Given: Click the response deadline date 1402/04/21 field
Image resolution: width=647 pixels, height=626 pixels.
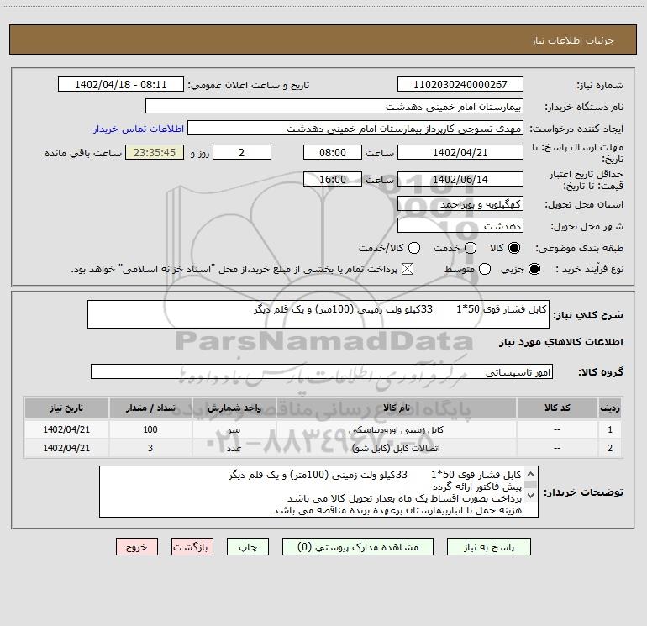Looking at the screenshot, I should pos(460,152).
